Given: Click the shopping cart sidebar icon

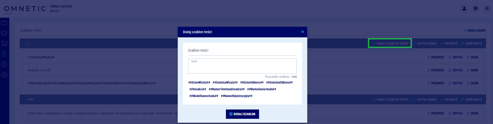Looking at the screenshot, I should [4, 44].
